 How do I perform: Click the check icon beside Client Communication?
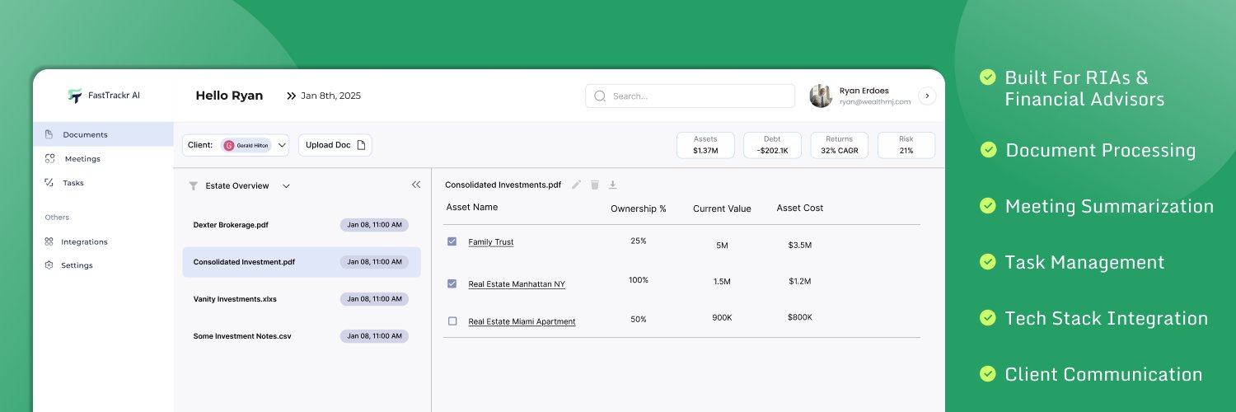point(987,374)
